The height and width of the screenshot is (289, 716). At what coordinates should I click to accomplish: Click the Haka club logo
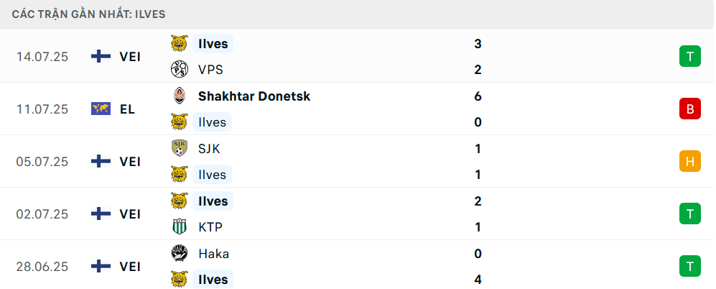click(x=180, y=253)
